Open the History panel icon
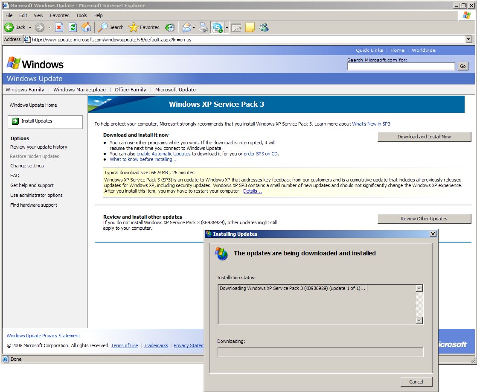This screenshot has width=477, height=392. [170, 27]
